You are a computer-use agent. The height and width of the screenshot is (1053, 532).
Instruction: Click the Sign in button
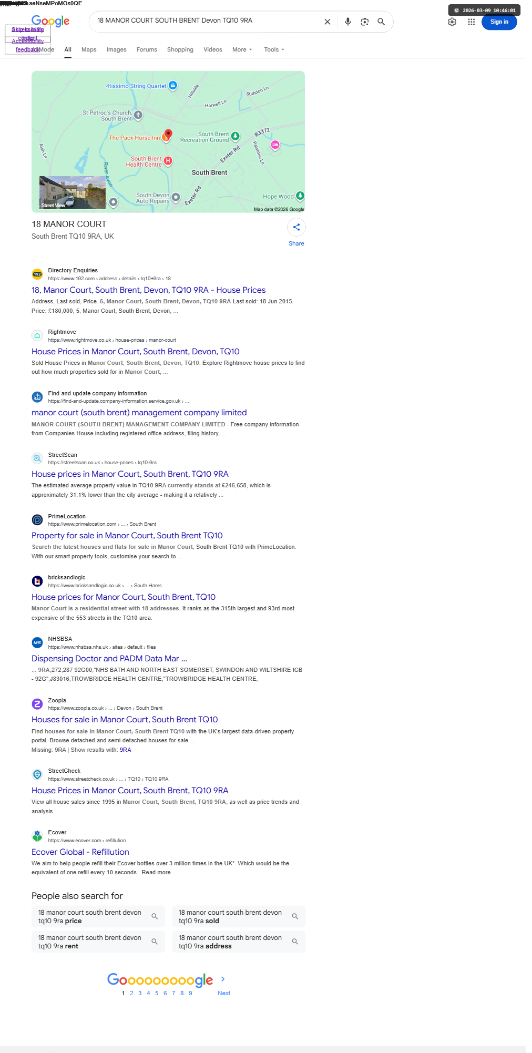499,22
